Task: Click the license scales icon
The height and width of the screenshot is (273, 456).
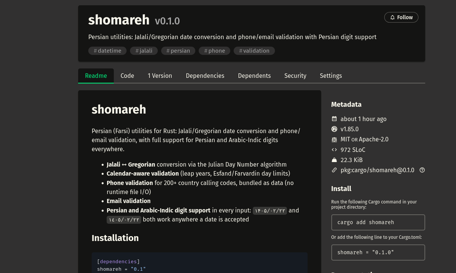Action: [x=334, y=140]
